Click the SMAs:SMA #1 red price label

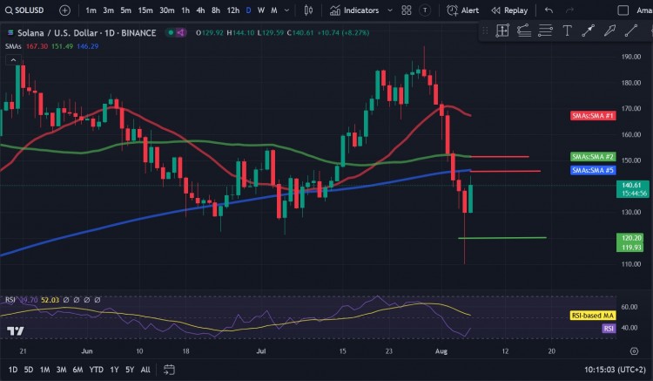click(593, 115)
